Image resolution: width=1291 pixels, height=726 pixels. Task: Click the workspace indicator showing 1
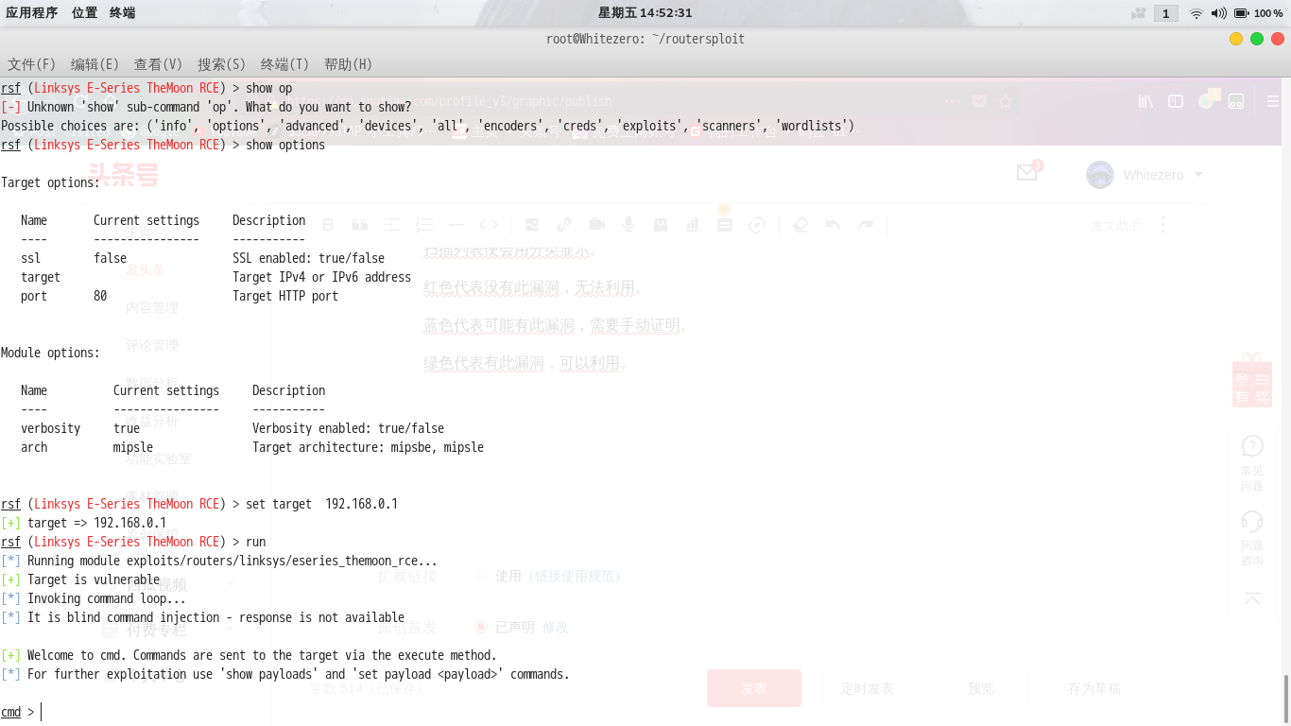1166,13
